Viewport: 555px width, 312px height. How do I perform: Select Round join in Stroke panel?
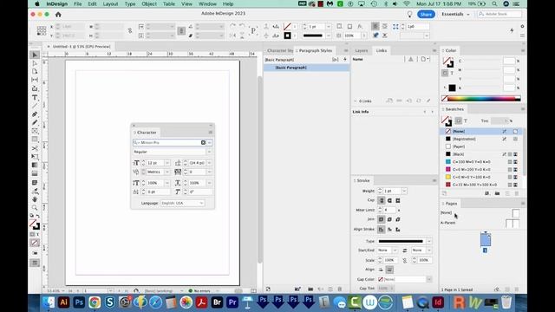tap(389, 219)
